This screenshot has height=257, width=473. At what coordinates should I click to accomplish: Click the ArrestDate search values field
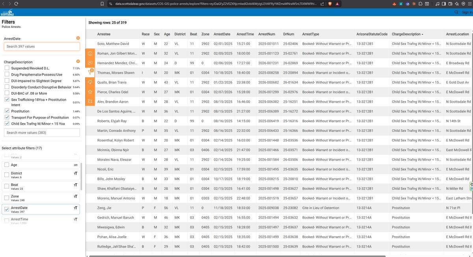click(42, 46)
